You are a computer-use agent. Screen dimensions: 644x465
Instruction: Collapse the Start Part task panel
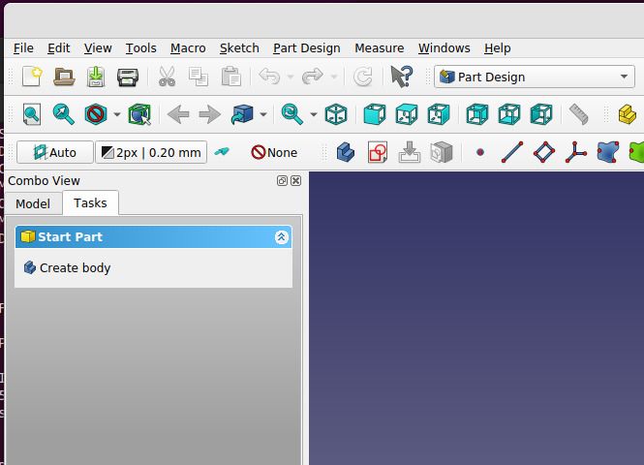tap(281, 236)
